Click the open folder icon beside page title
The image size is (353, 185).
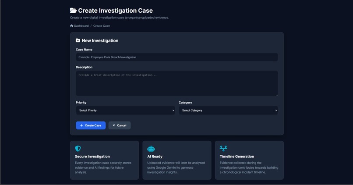tap(73, 11)
